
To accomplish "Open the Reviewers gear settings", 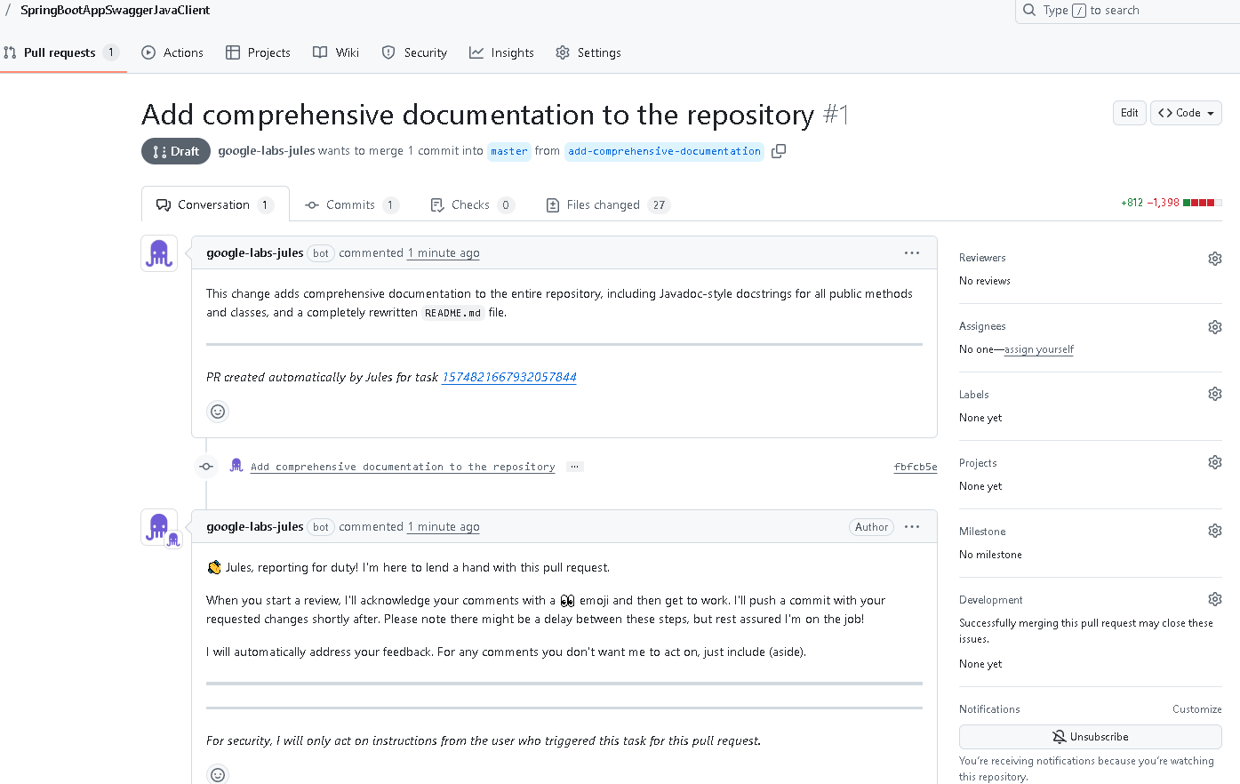I will (x=1214, y=259).
